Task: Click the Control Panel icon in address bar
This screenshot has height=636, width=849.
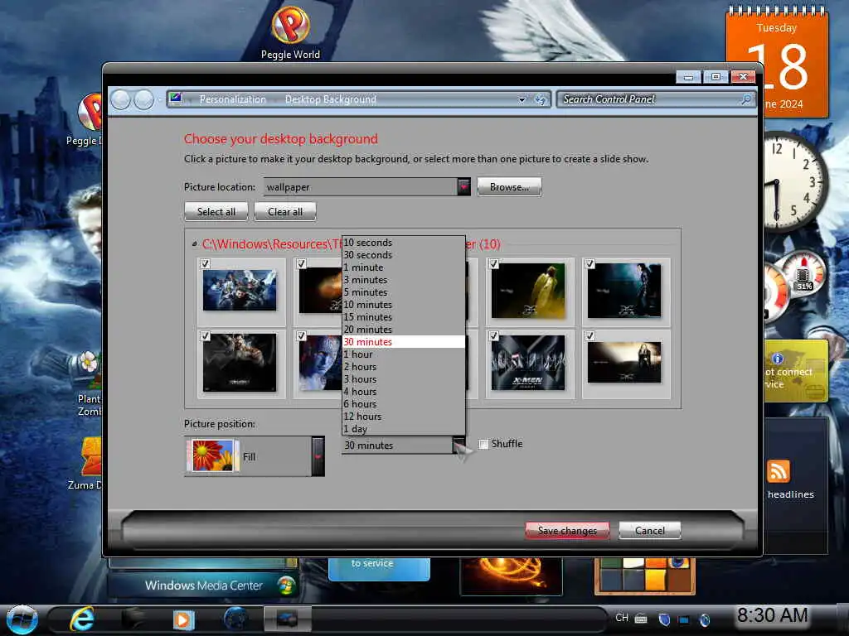Action: pos(176,99)
